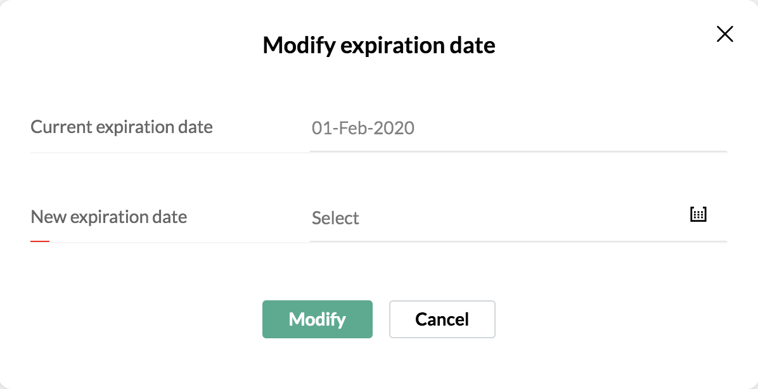Image resolution: width=758 pixels, height=389 pixels.
Task: Click the 'Current expiration date' label
Action: [121, 127]
